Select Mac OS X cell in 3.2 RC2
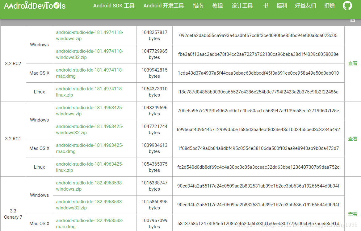 click(39, 73)
